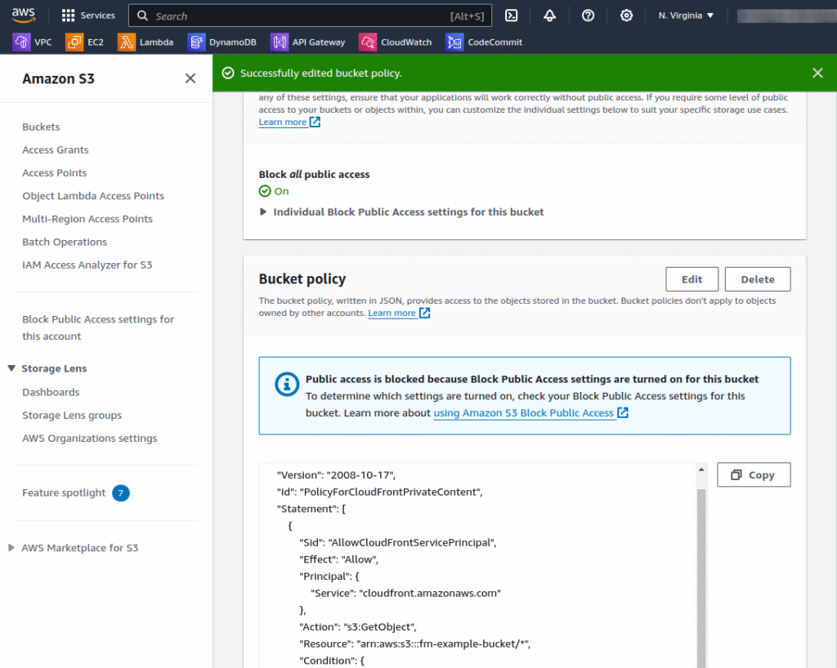
Task: Follow Learn more link under Block public access
Action: [x=289, y=122]
